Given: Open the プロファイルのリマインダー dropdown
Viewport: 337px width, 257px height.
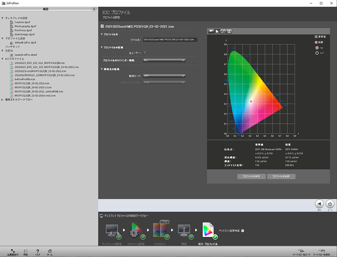Looking at the screenshot, I should 164,60.
